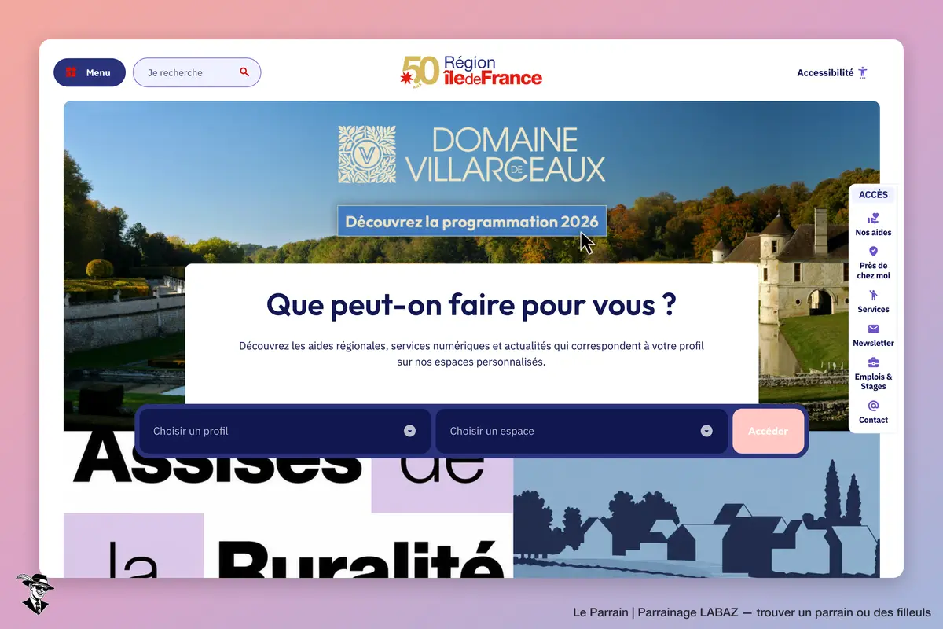Screen dimensions: 943x629
Task: Focus the "Je recherche" search field
Action: (x=196, y=72)
